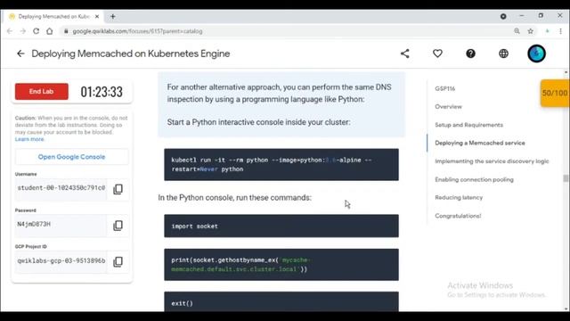Screen dimensions: 570x321
Task: Click the browser back arrow
Action: click(10, 31)
